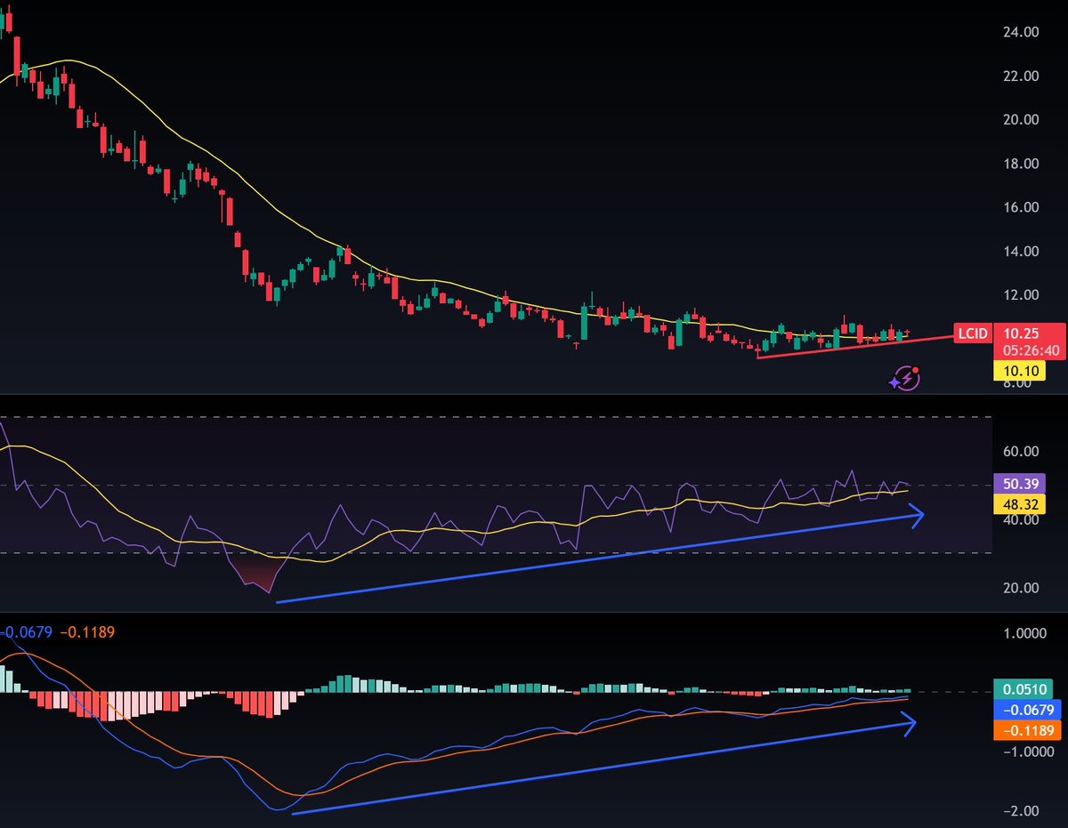Click the purple lightning flash icon
1068x828 pixels.
pyautogui.click(x=906, y=378)
